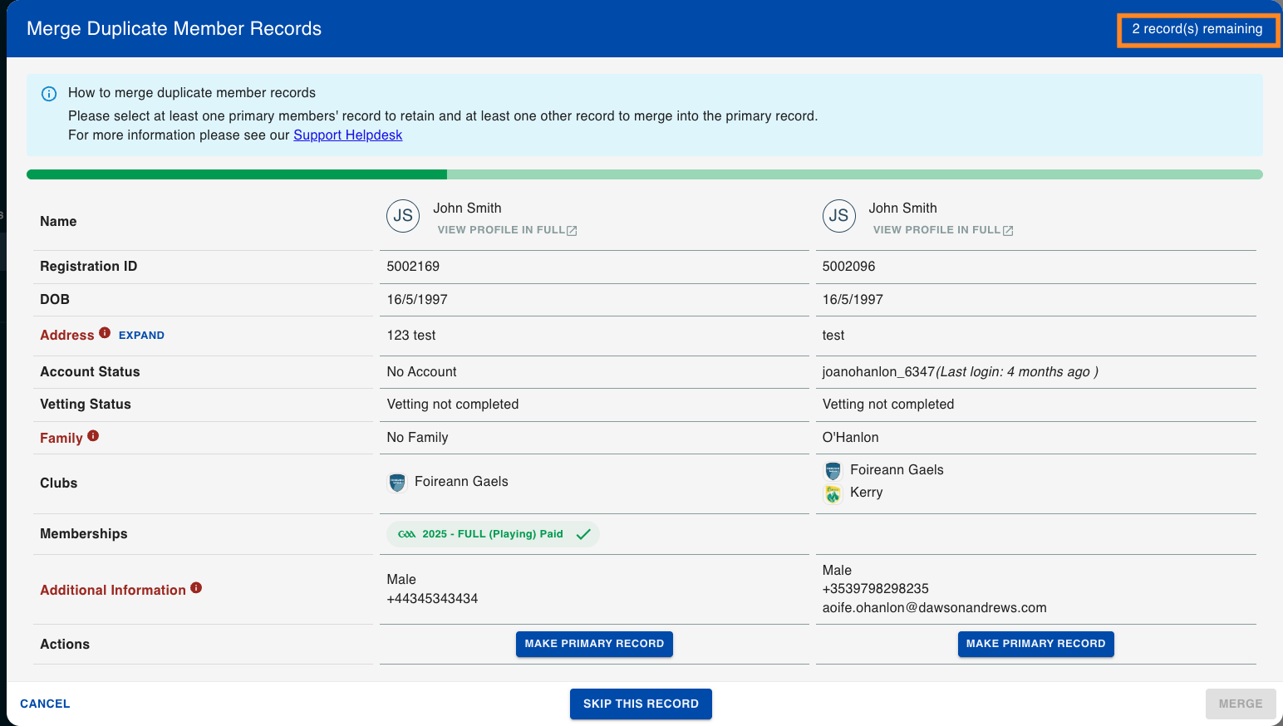
Task: Click 'No Family' text
Action: click(417, 438)
